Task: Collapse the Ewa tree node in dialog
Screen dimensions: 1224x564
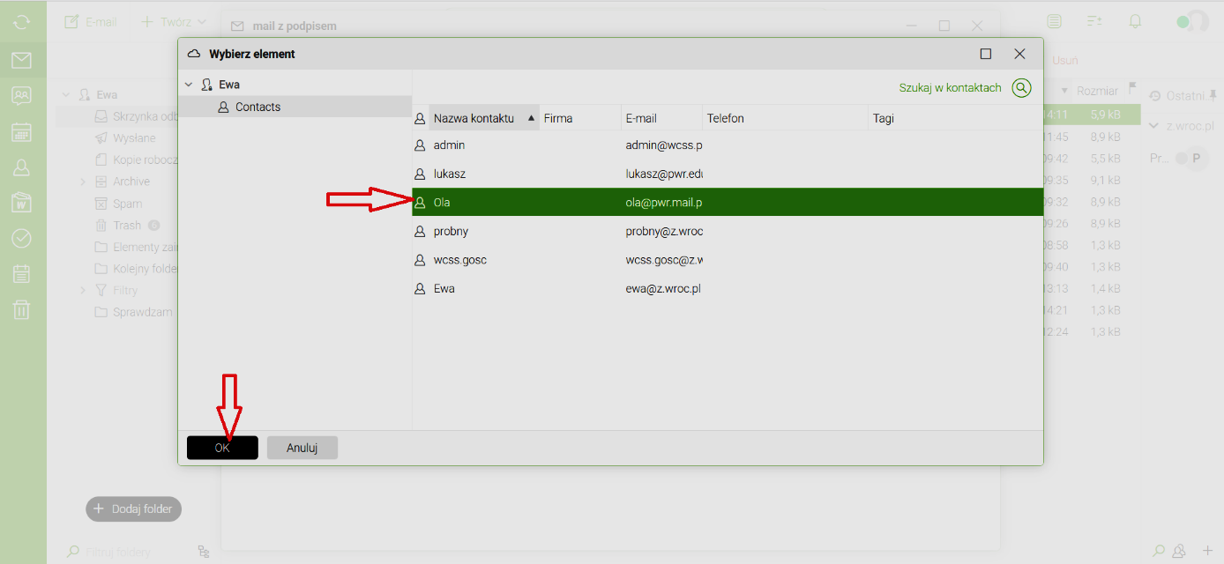Action: pyautogui.click(x=189, y=85)
